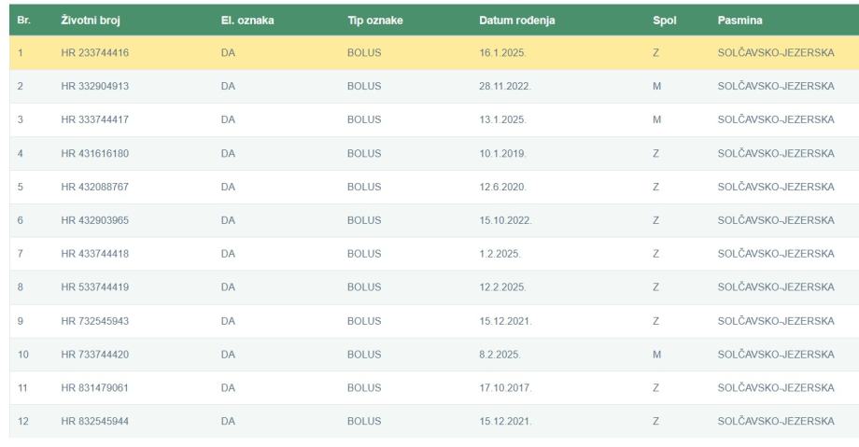The height and width of the screenshot is (447, 859).
Task: Choose the row with HR 333744417
Action: click(94, 120)
